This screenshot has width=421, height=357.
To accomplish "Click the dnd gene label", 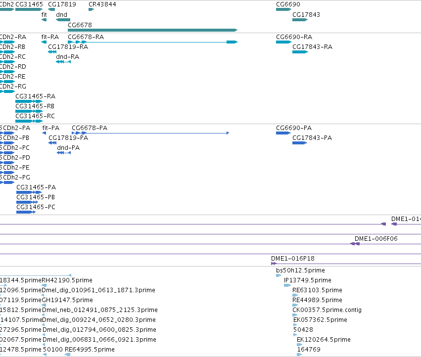I will (x=61, y=15).
